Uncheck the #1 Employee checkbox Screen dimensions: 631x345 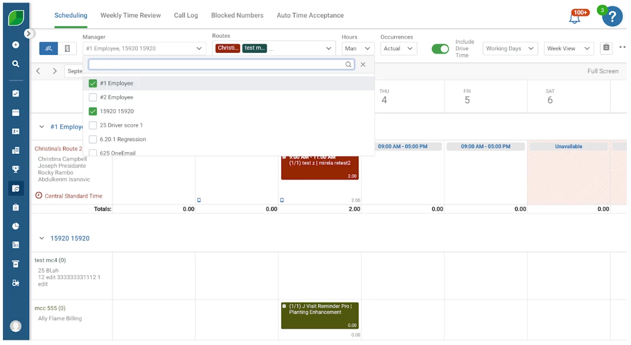click(93, 83)
